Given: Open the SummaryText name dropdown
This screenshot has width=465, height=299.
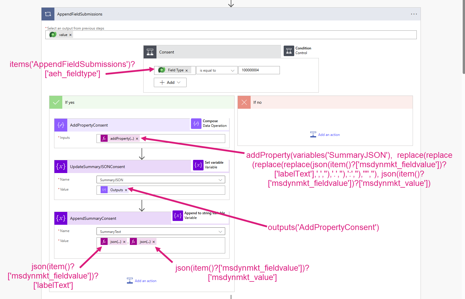Looking at the screenshot, I should 161,231.
